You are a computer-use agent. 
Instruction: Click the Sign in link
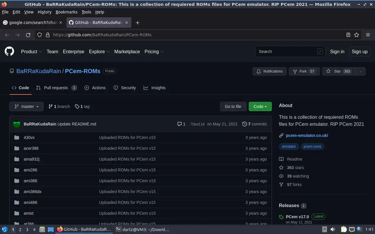[337, 51]
